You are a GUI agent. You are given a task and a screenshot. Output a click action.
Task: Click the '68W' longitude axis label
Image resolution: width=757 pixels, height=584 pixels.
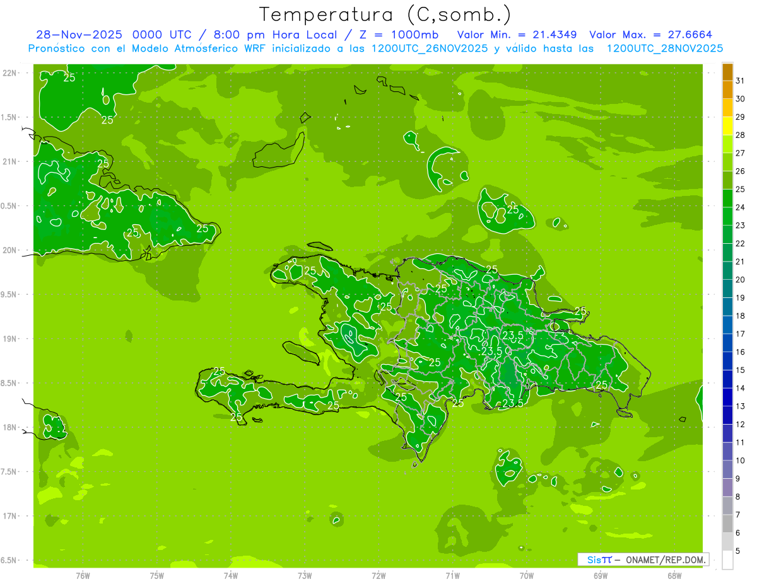click(674, 576)
